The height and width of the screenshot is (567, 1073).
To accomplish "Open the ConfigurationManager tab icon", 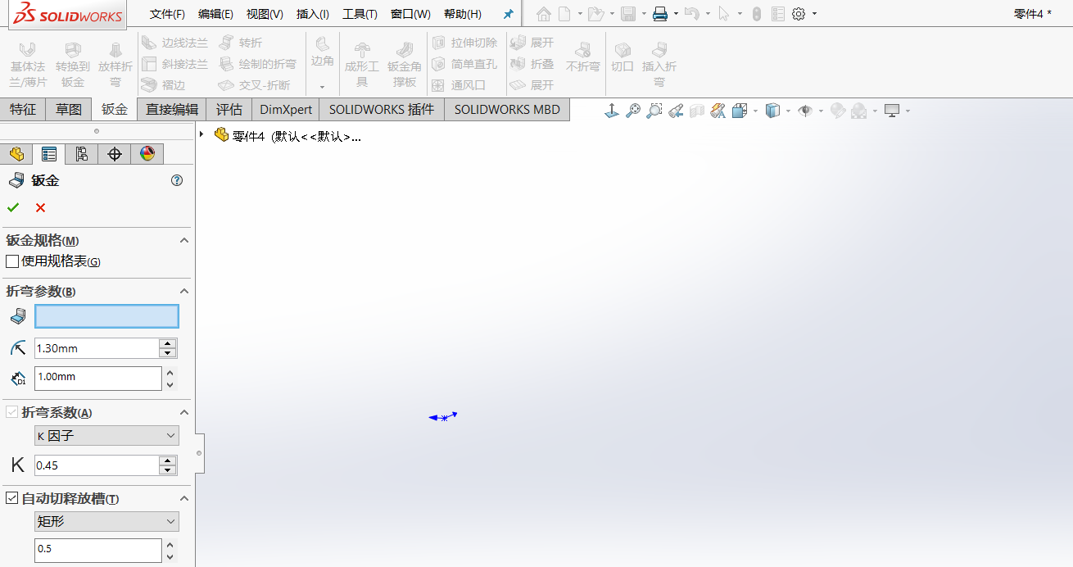I will coord(81,154).
